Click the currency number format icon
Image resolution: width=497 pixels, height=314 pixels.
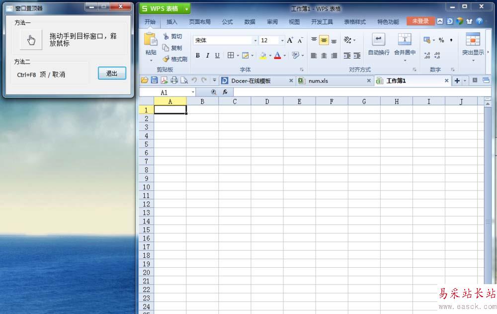[427, 40]
